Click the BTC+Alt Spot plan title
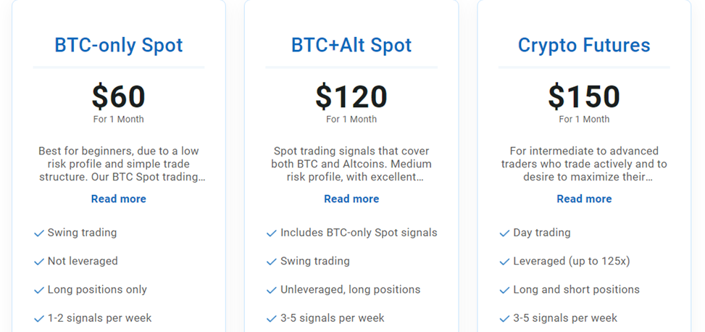The height and width of the screenshot is (332, 705). click(x=351, y=45)
